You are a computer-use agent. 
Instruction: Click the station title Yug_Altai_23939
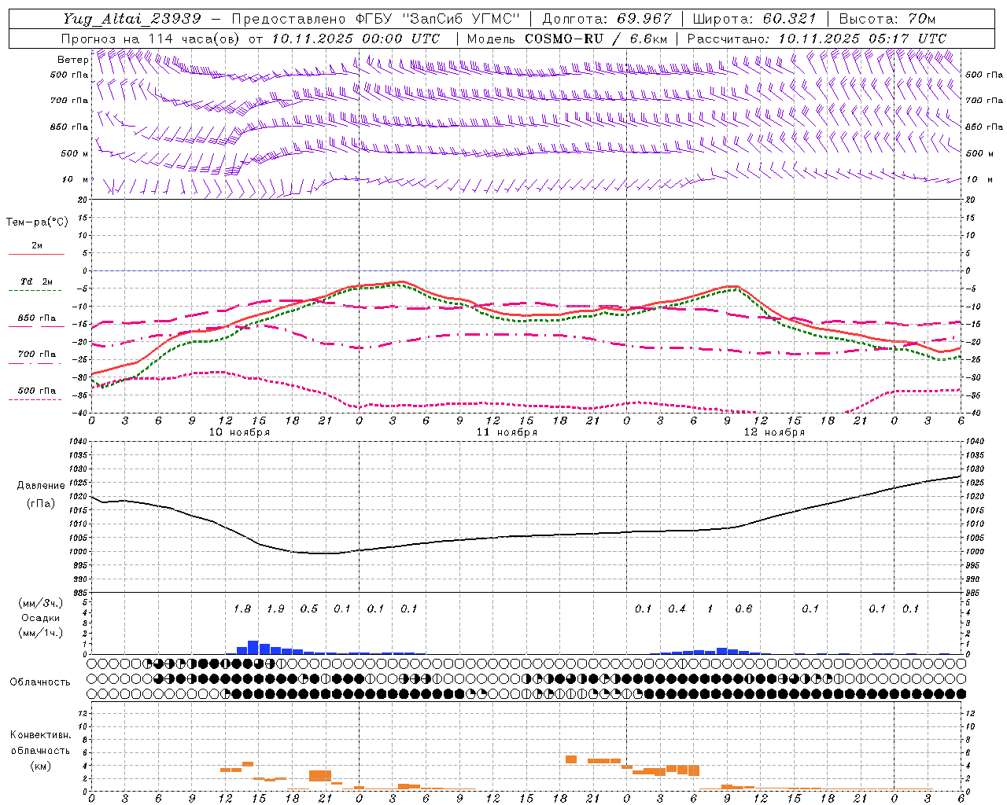(x=133, y=19)
